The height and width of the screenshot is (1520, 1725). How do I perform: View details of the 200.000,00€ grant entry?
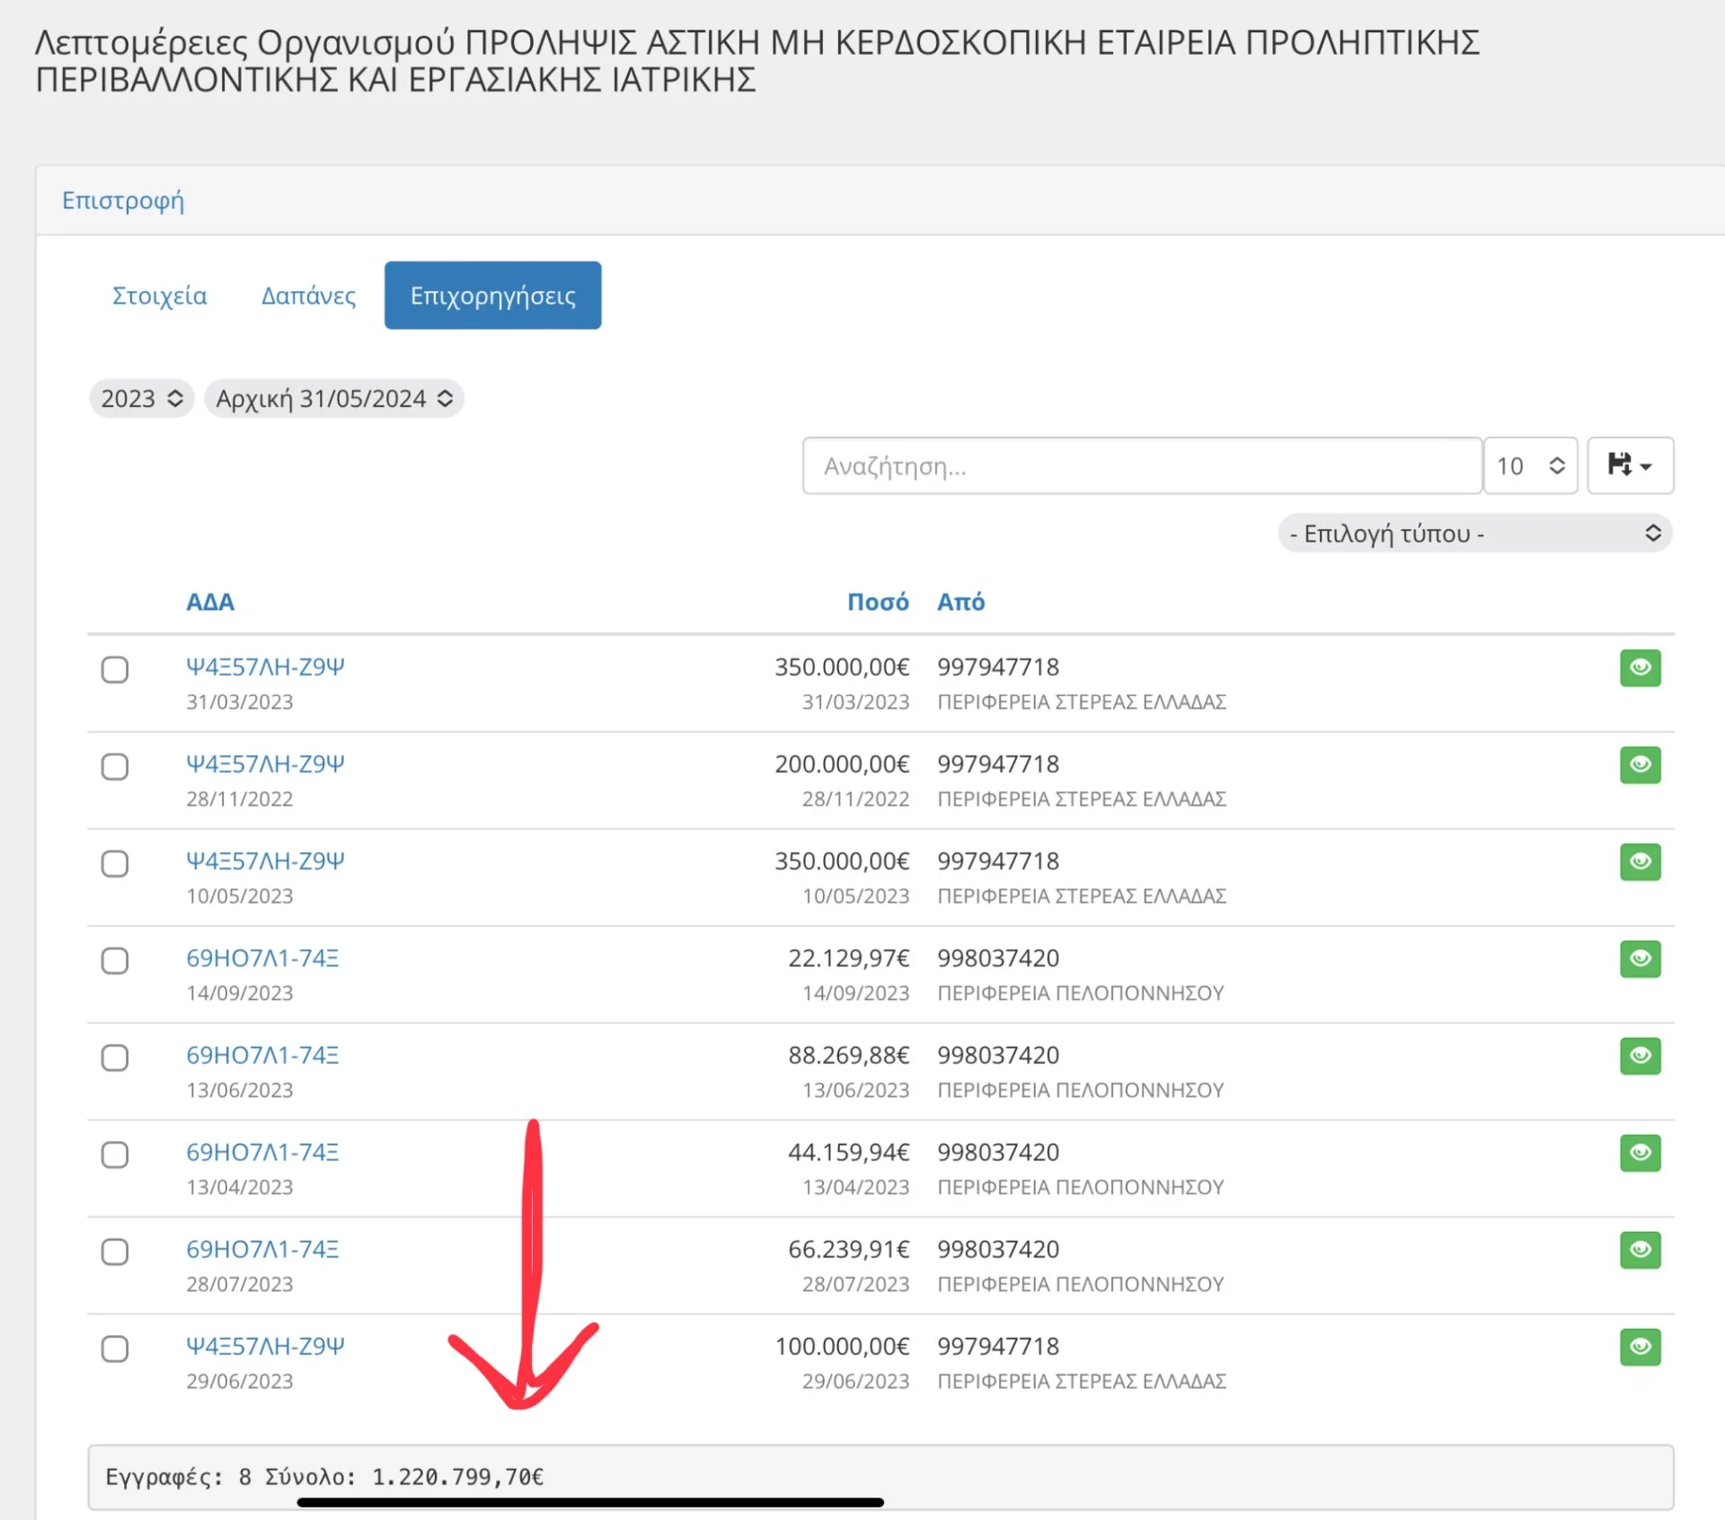pyautogui.click(x=1640, y=764)
